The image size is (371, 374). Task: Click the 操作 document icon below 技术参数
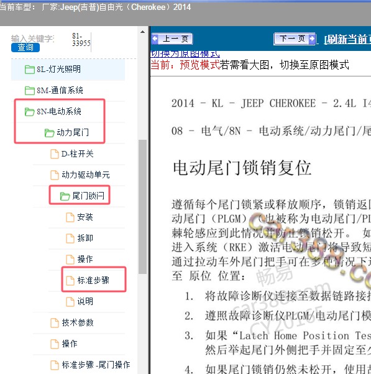pyautogui.click(x=55, y=344)
